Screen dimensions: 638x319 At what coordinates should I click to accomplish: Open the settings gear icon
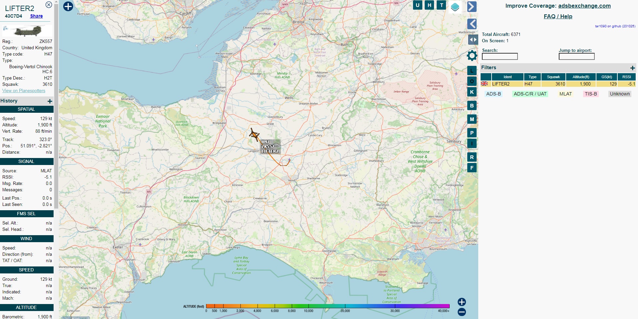click(x=472, y=56)
